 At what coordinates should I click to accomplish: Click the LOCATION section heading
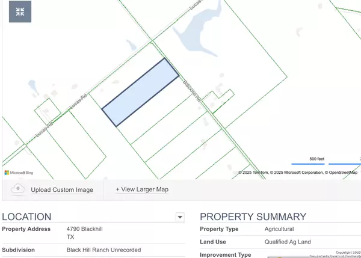[26, 217]
